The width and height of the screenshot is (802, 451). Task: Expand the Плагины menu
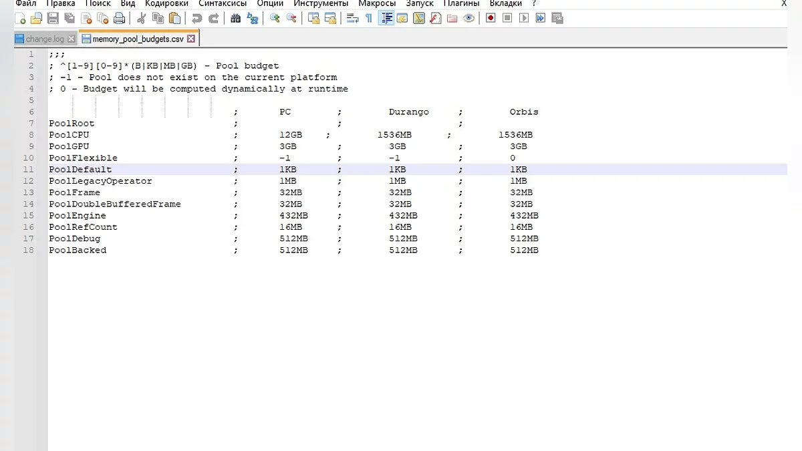(x=460, y=3)
